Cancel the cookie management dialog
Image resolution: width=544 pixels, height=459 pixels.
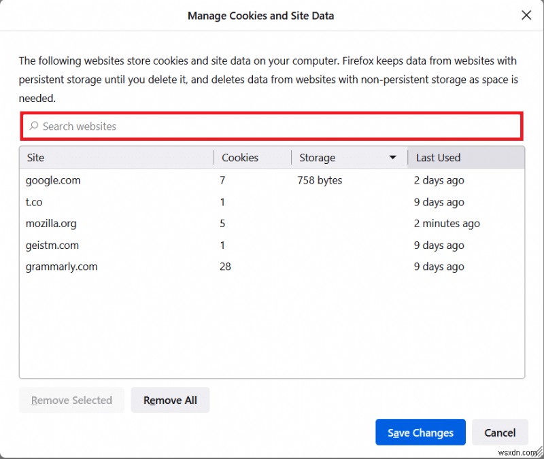[500, 432]
